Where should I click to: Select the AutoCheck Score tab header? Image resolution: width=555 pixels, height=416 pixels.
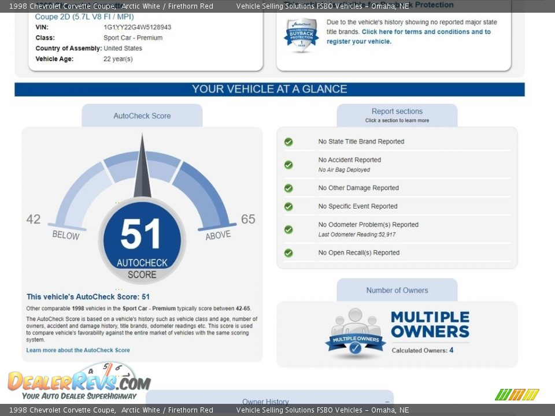[142, 116]
